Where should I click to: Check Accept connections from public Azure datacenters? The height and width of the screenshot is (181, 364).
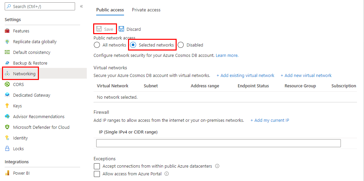tap(97, 166)
